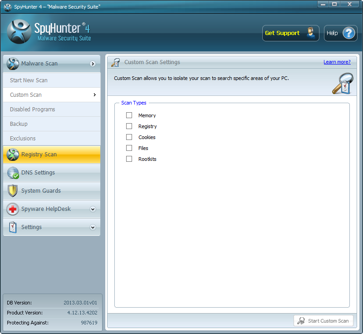Click the Help question mark icon
The width and height of the screenshot is (363, 334).
click(349, 33)
